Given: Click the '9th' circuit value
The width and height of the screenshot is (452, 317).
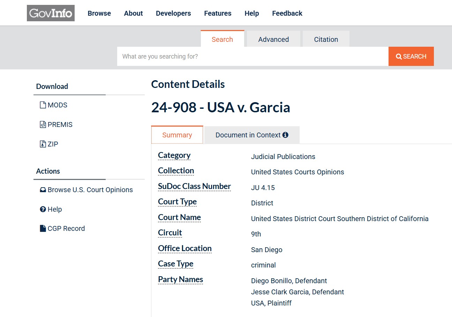Looking at the screenshot, I should (256, 234).
